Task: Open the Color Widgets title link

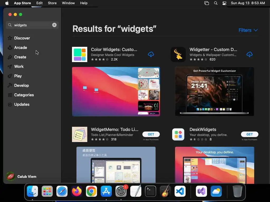Action: pyautogui.click(x=114, y=49)
